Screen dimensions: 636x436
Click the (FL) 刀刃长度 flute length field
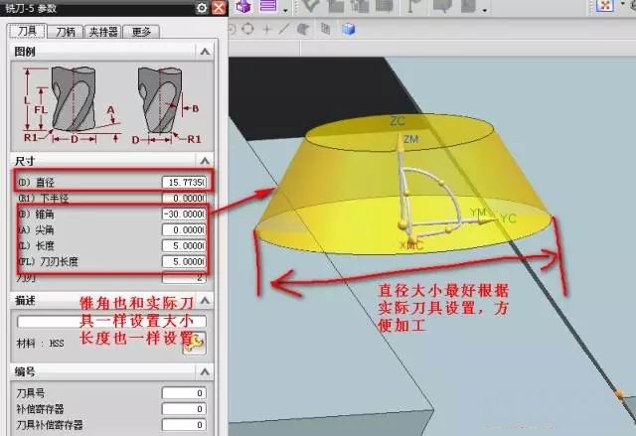(184, 262)
